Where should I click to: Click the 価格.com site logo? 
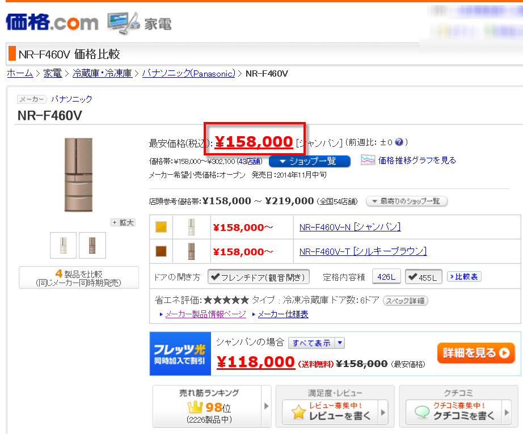(x=52, y=22)
